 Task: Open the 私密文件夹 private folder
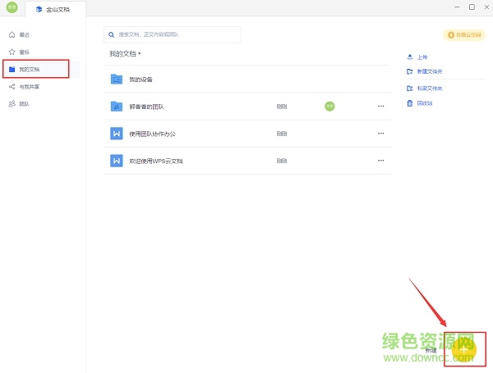coord(410,88)
